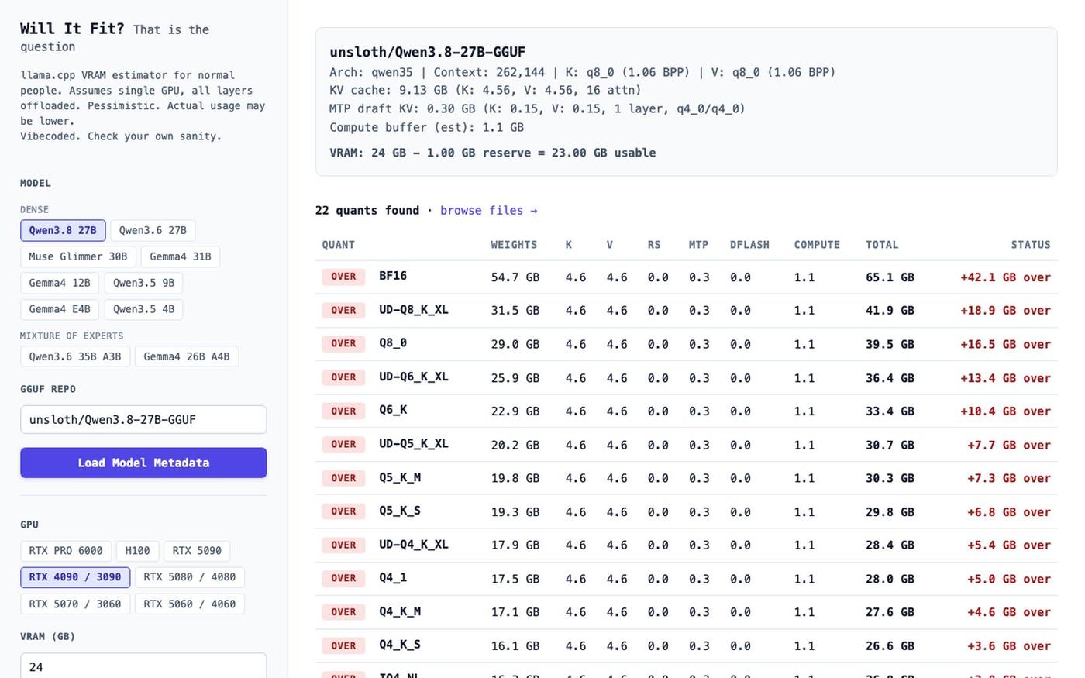The width and height of the screenshot is (1085, 678).
Task: Click the +3.6 GB over status
Action: [x=1009, y=646]
